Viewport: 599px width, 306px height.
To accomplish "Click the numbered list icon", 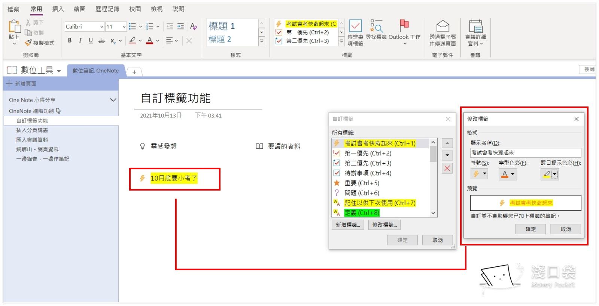I will (150, 27).
